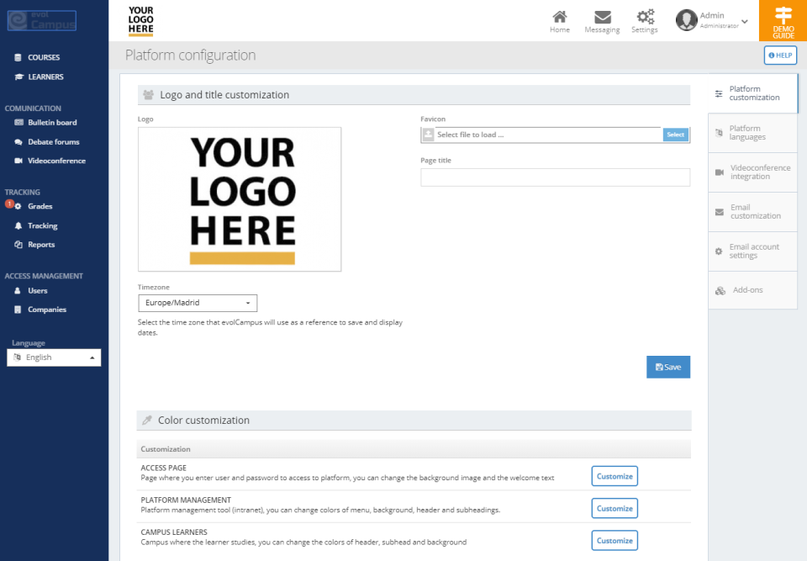Click the Users person icon
Image resolution: width=807 pixels, height=561 pixels.
tap(18, 290)
